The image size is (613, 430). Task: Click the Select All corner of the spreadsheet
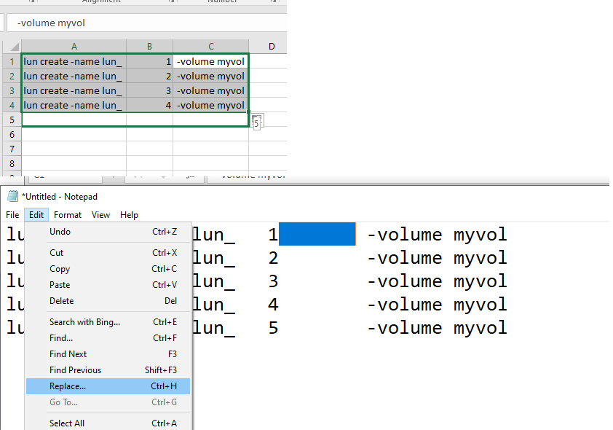pos(10,47)
